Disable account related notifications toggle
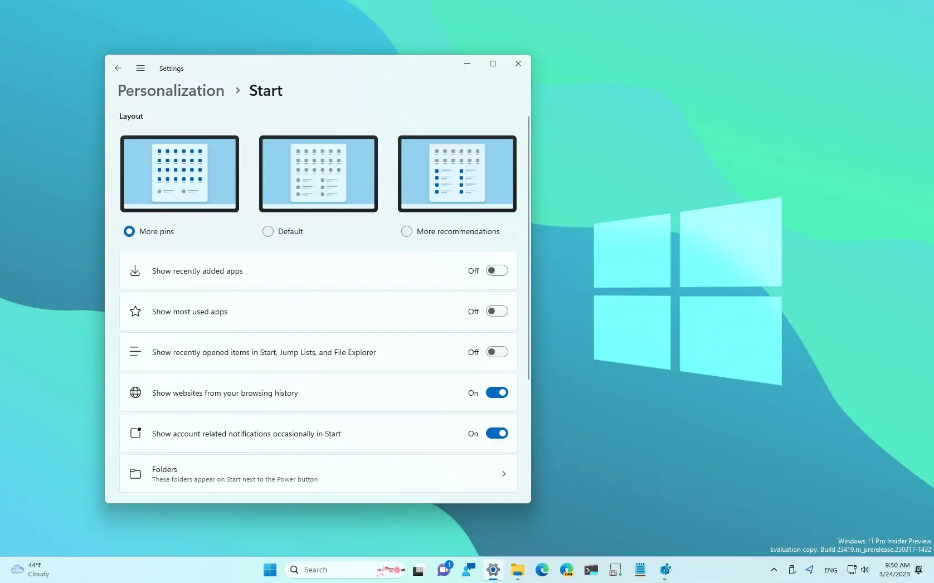Screen dimensions: 934x583 (x=497, y=433)
